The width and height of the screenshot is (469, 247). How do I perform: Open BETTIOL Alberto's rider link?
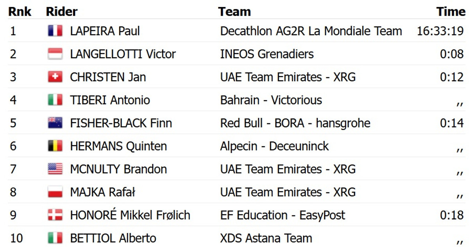coord(113,238)
